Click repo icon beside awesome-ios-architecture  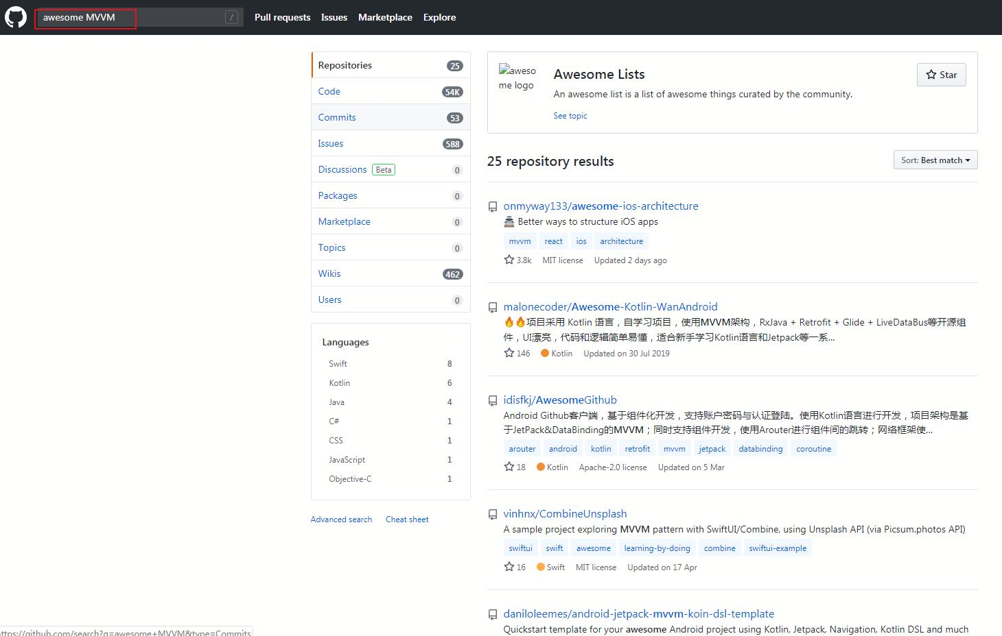[492, 207]
